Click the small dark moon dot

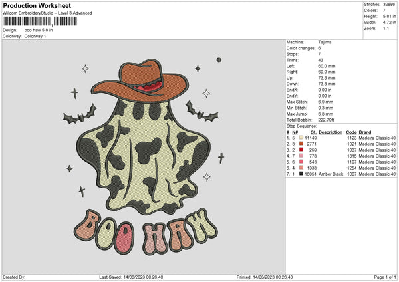[219, 61]
